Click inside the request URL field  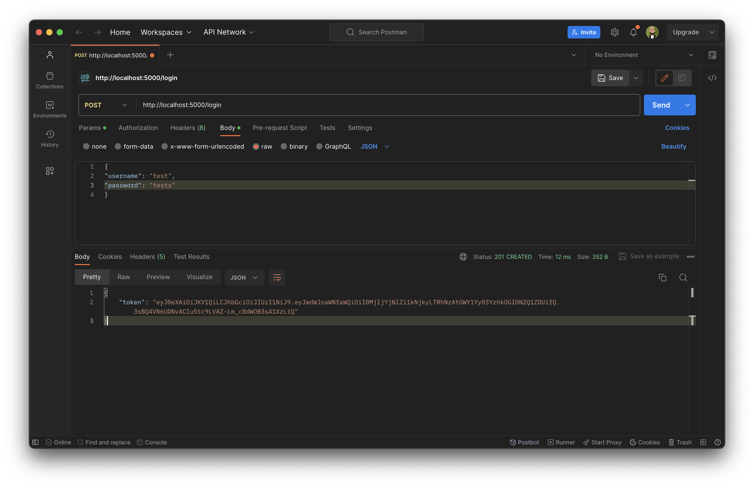(x=284, y=105)
